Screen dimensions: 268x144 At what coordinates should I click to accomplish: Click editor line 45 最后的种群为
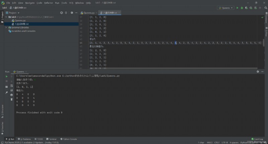[x=97, y=47]
